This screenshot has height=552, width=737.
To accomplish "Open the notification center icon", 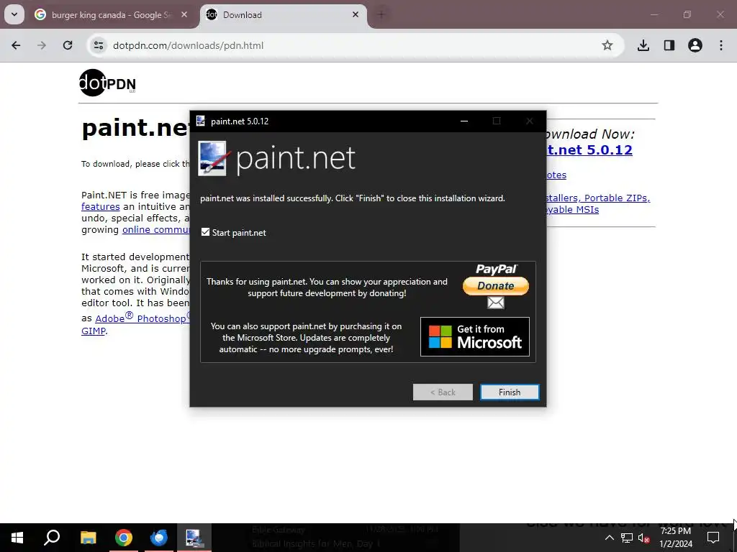I will click(x=713, y=538).
